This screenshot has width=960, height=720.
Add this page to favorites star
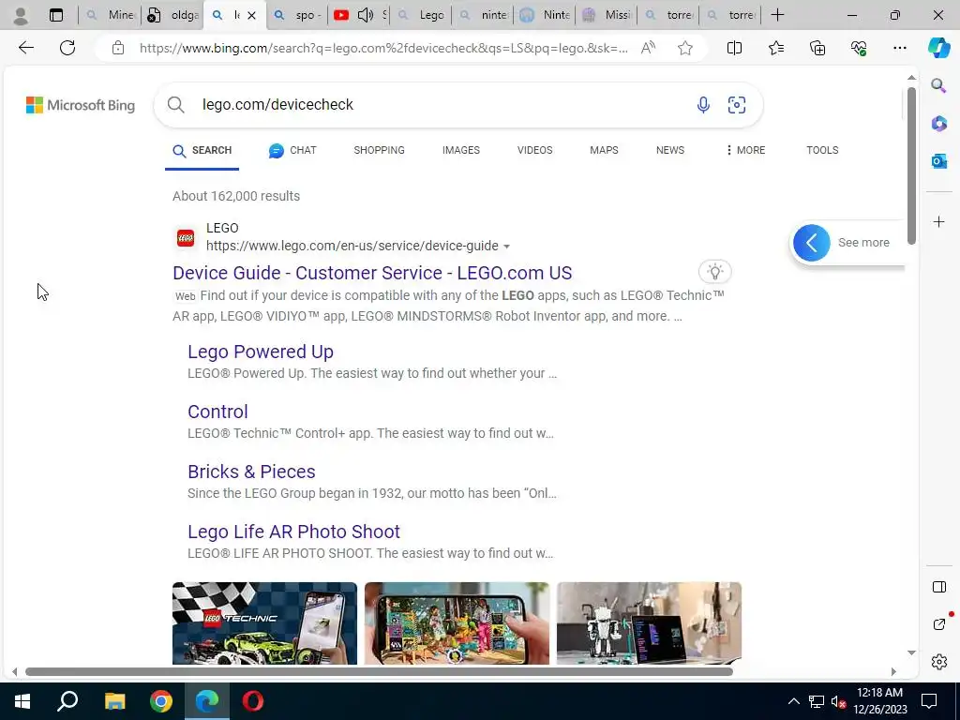point(685,48)
